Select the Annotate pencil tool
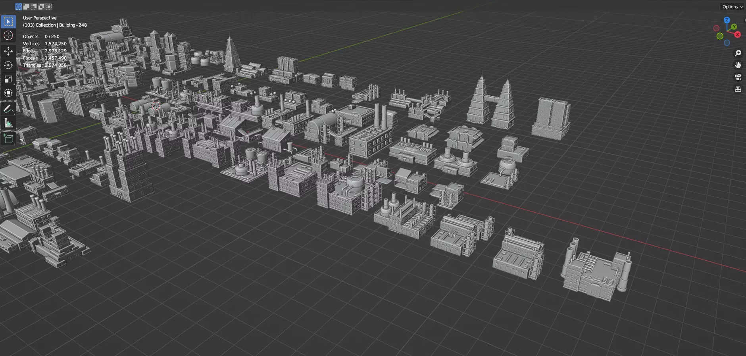 (8, 108)
